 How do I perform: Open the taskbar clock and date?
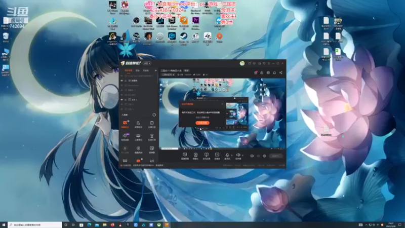(x=390, y=225)
